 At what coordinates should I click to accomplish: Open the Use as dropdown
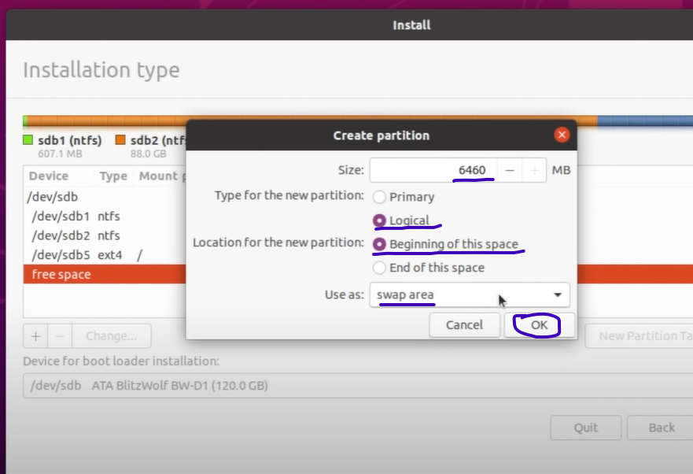[x=469, y=295]
